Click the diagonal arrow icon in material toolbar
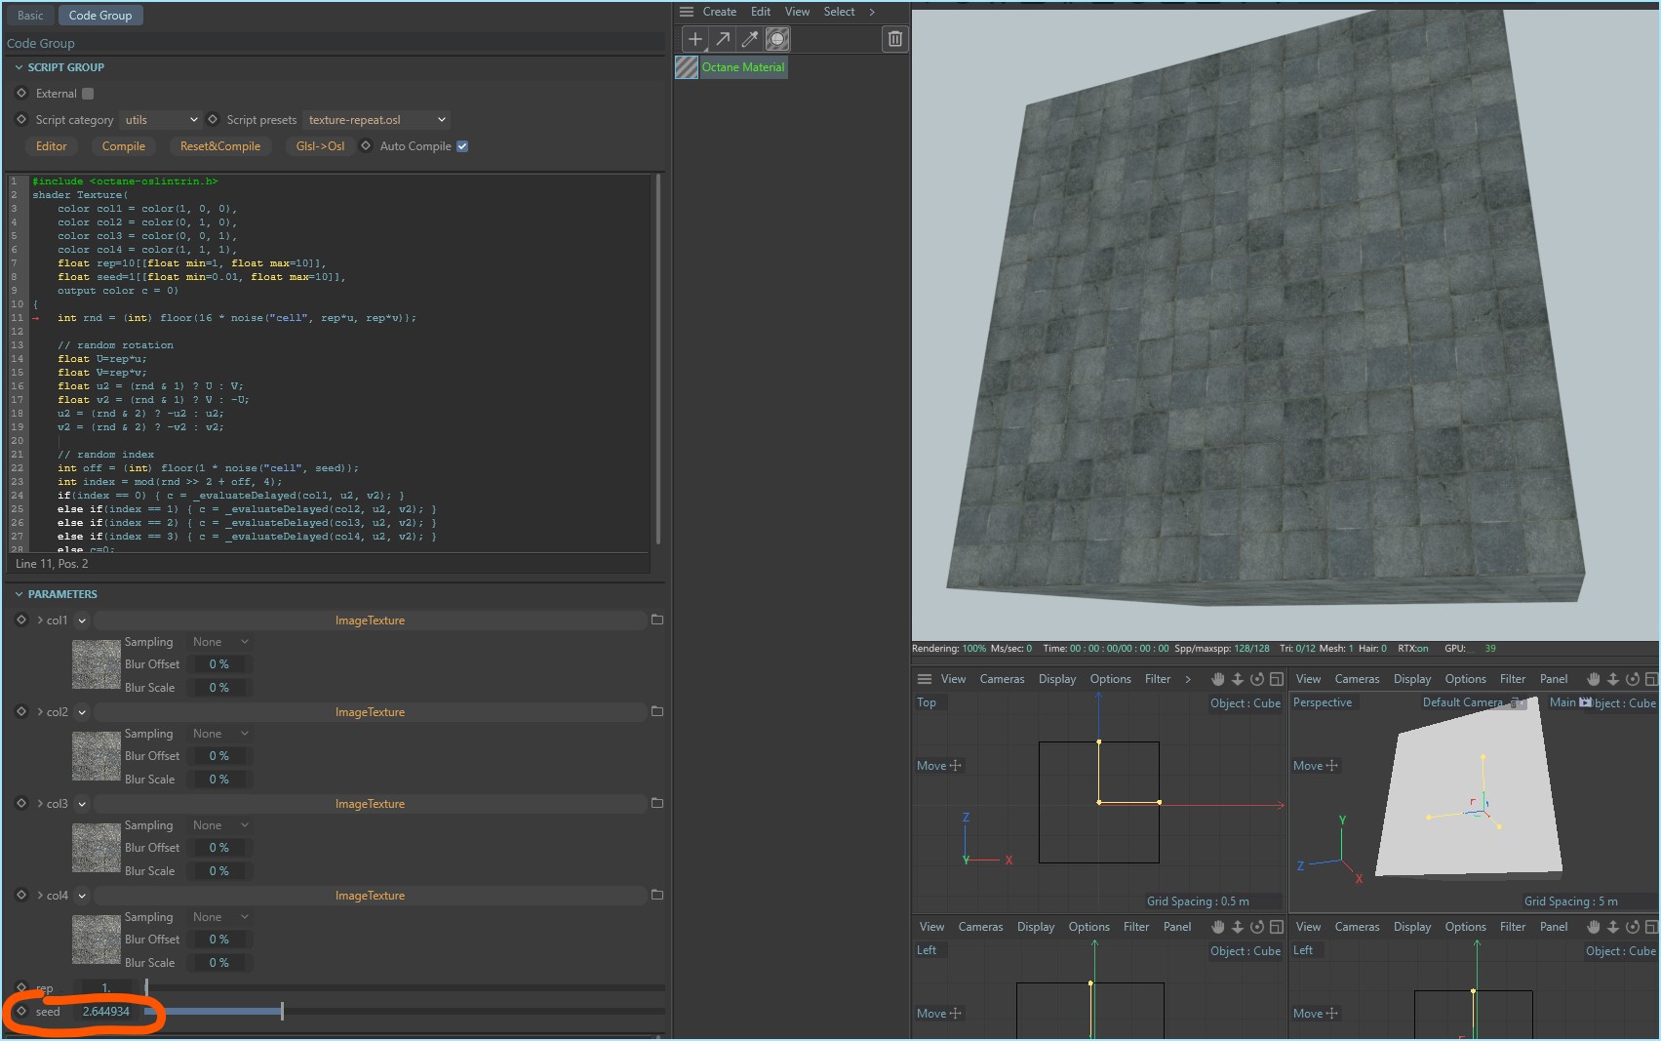 722,39
